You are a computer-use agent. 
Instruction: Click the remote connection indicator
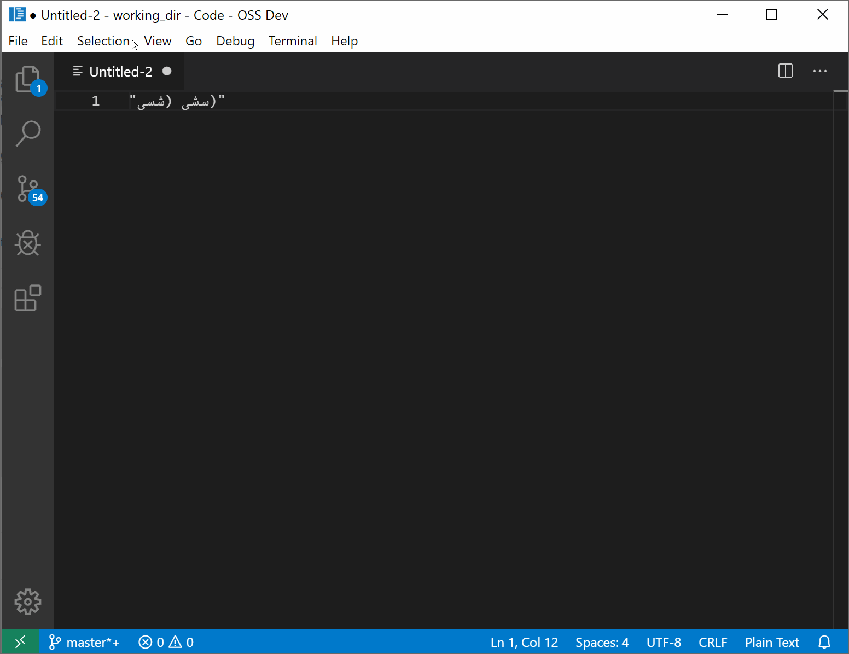[x=21, y=642]
